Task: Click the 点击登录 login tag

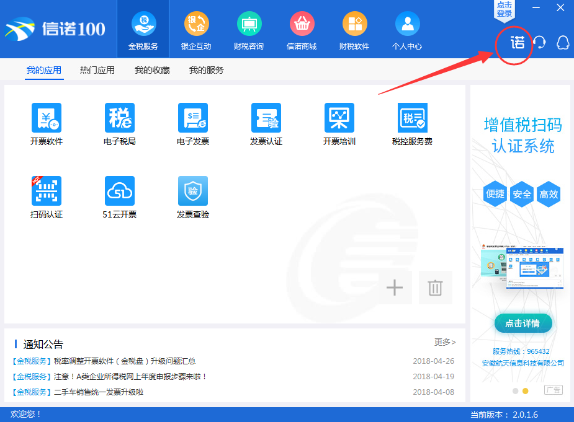Action: click(504, 10)
